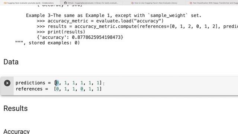Click the accuracy output value 0.8778625954198473
The image size is (238, 134).
(96, 37)
